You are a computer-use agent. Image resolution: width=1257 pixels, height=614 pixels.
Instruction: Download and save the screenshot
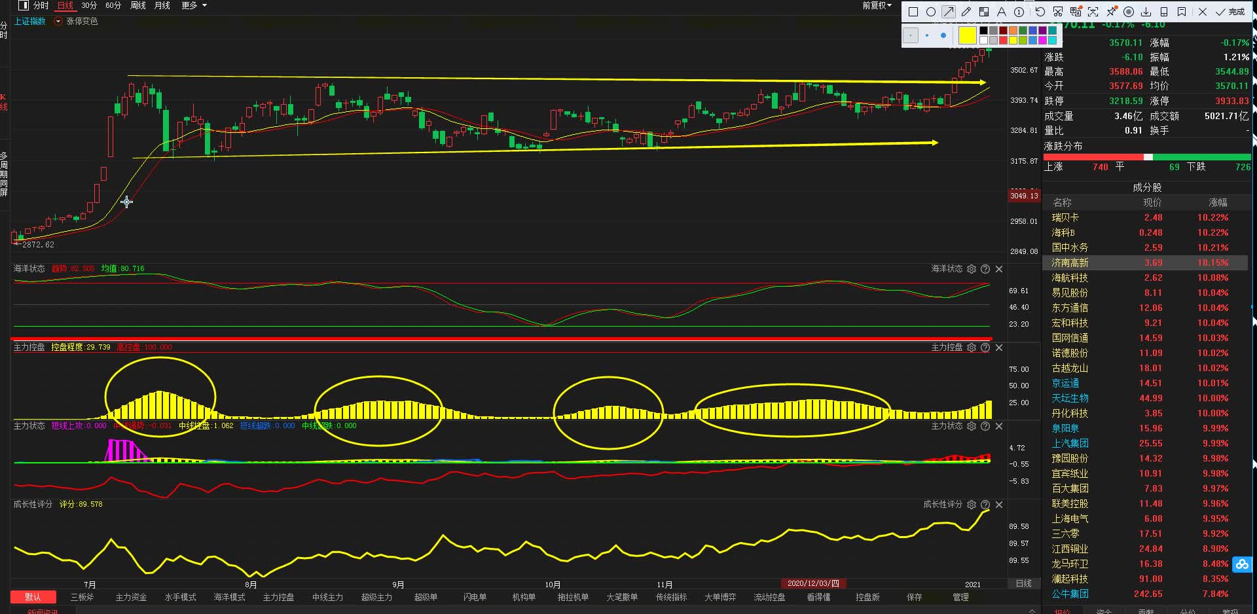[x=1146, y=12]
